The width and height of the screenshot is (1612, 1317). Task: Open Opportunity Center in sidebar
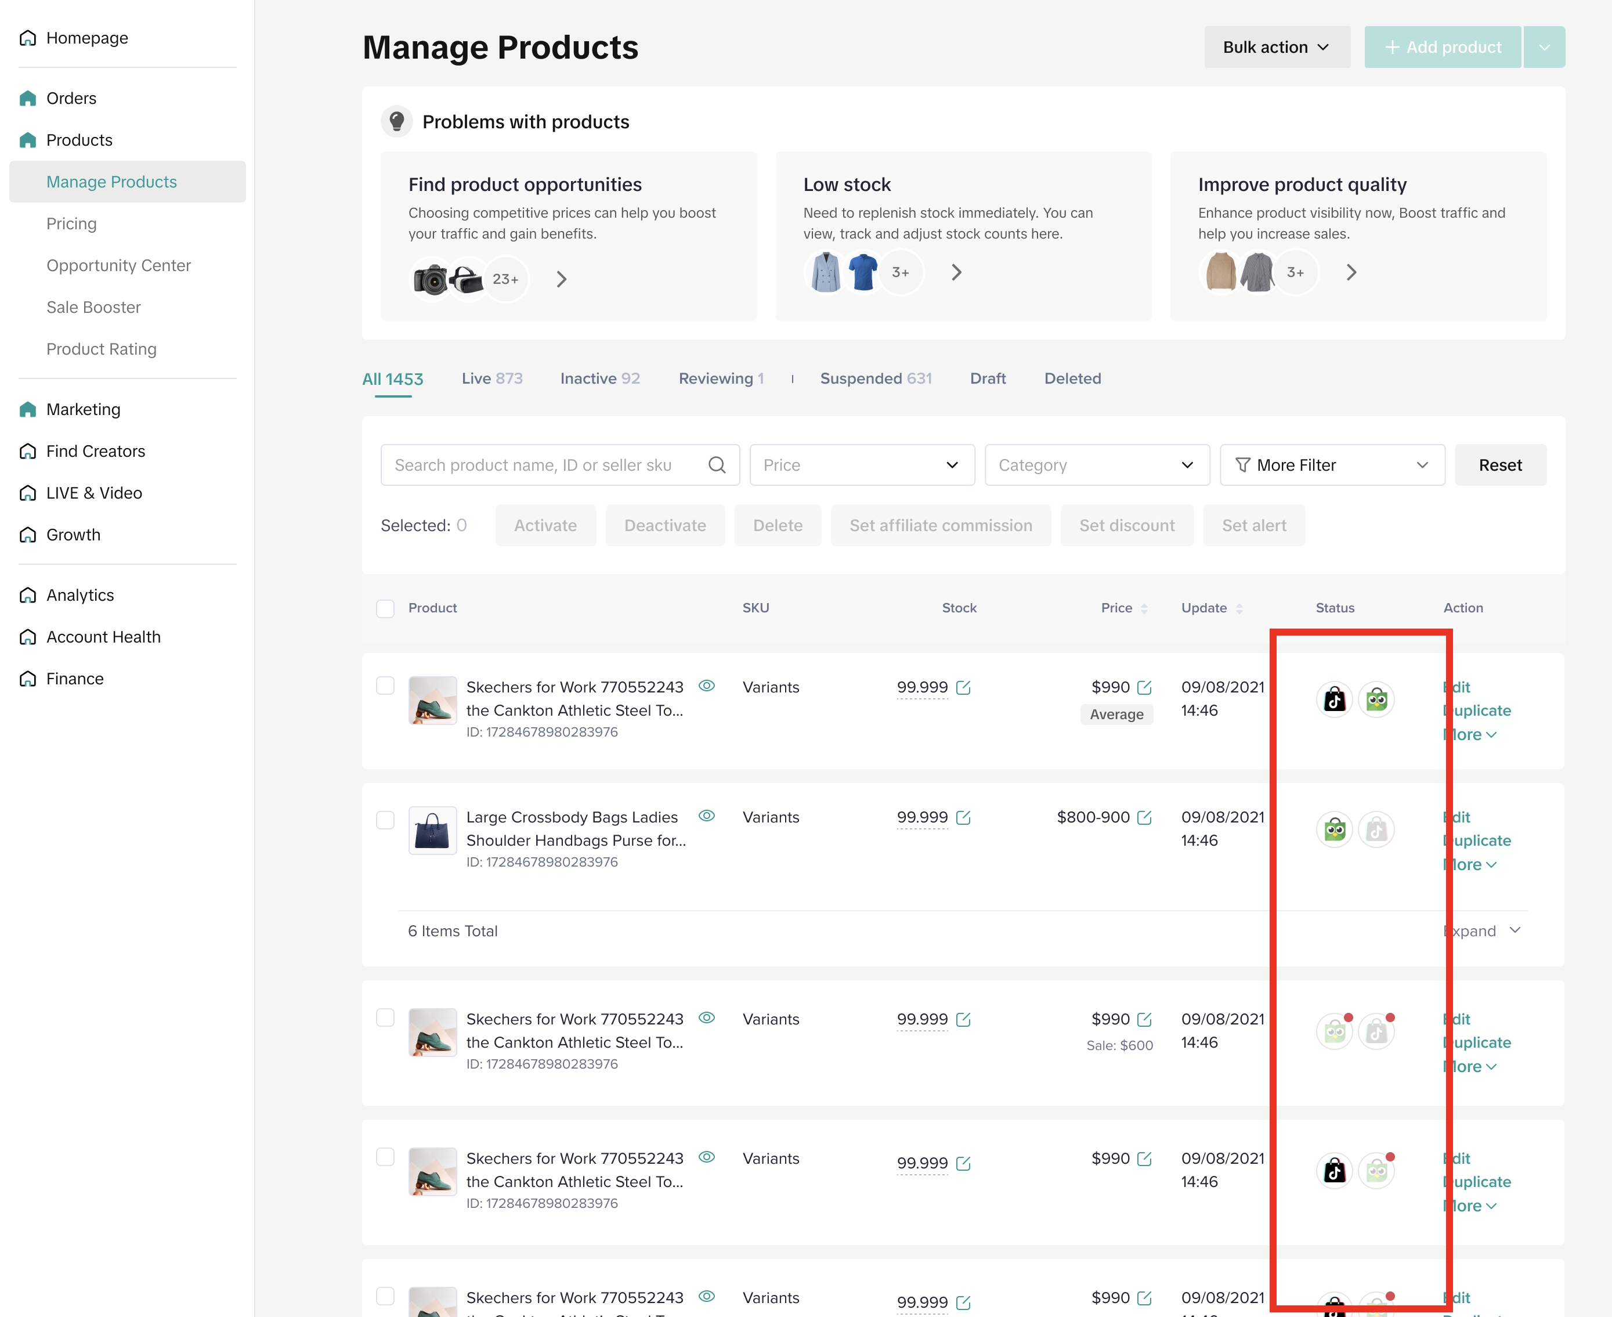click(118, 265)
